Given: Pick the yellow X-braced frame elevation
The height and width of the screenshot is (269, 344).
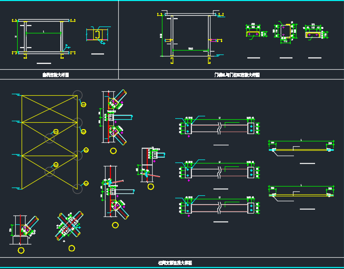Looking at the screenshot, I should point(50,142).
